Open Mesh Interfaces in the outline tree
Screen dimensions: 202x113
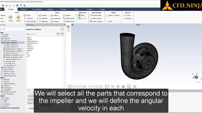click(9, 67)
